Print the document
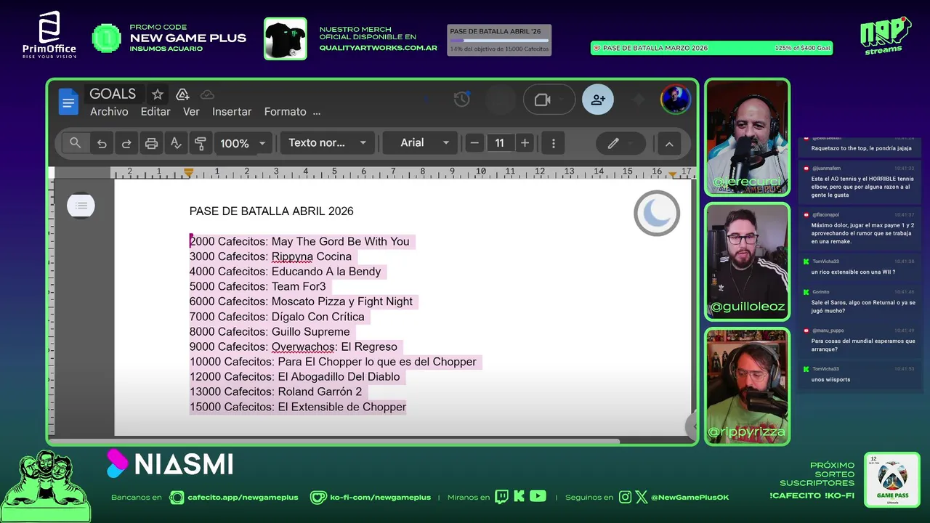This screenshot has height=523, width=930. pyautogui.click(x=151, y=144)
